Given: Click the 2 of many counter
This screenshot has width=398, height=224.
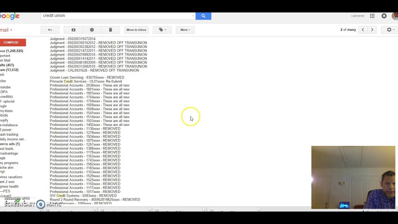Looking at the screenshot, I should [348, 30].
